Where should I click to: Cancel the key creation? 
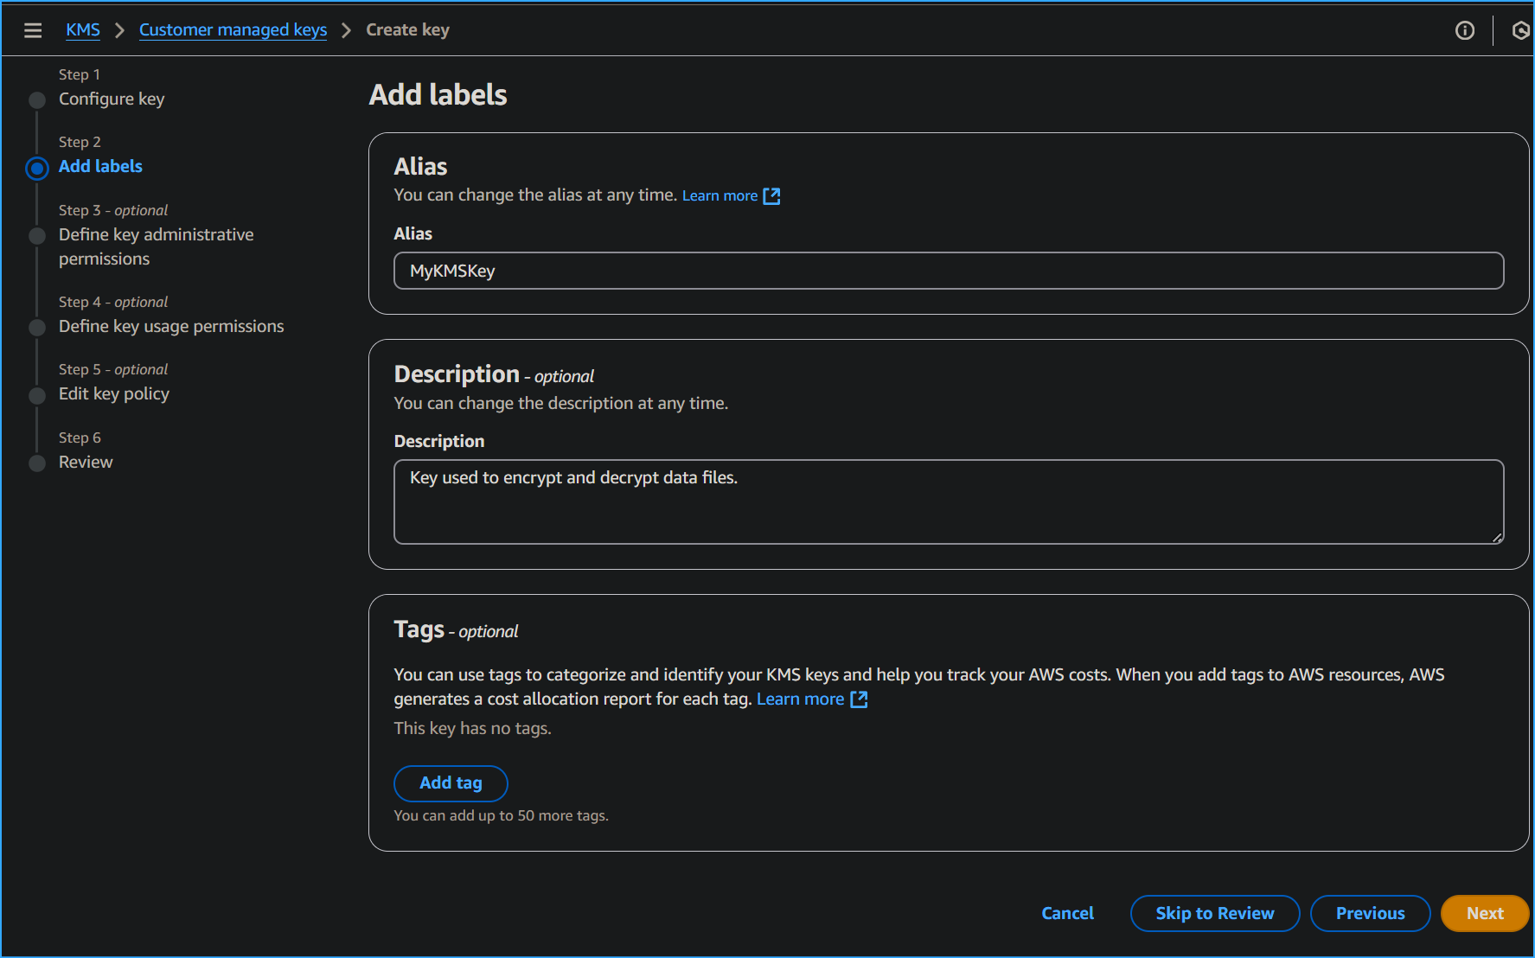(1067, 913)
